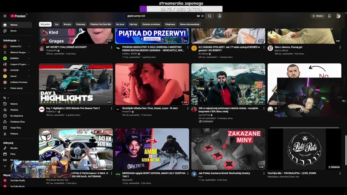The width and height of the screenshot is (347, 195).
Task: Click the Do Roboty channel name
Action: tap(203, 54)
